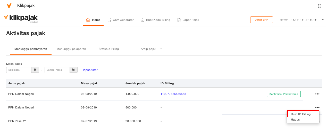326x128 pixels.
Task: Click the CSV Generator file icon
Action: point(109,20)
